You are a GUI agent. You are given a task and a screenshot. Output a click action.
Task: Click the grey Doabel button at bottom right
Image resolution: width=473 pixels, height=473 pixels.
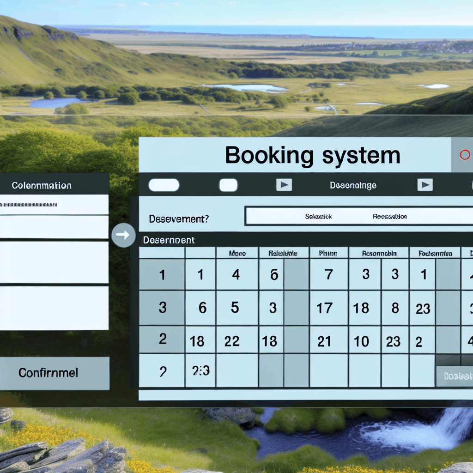455,376
